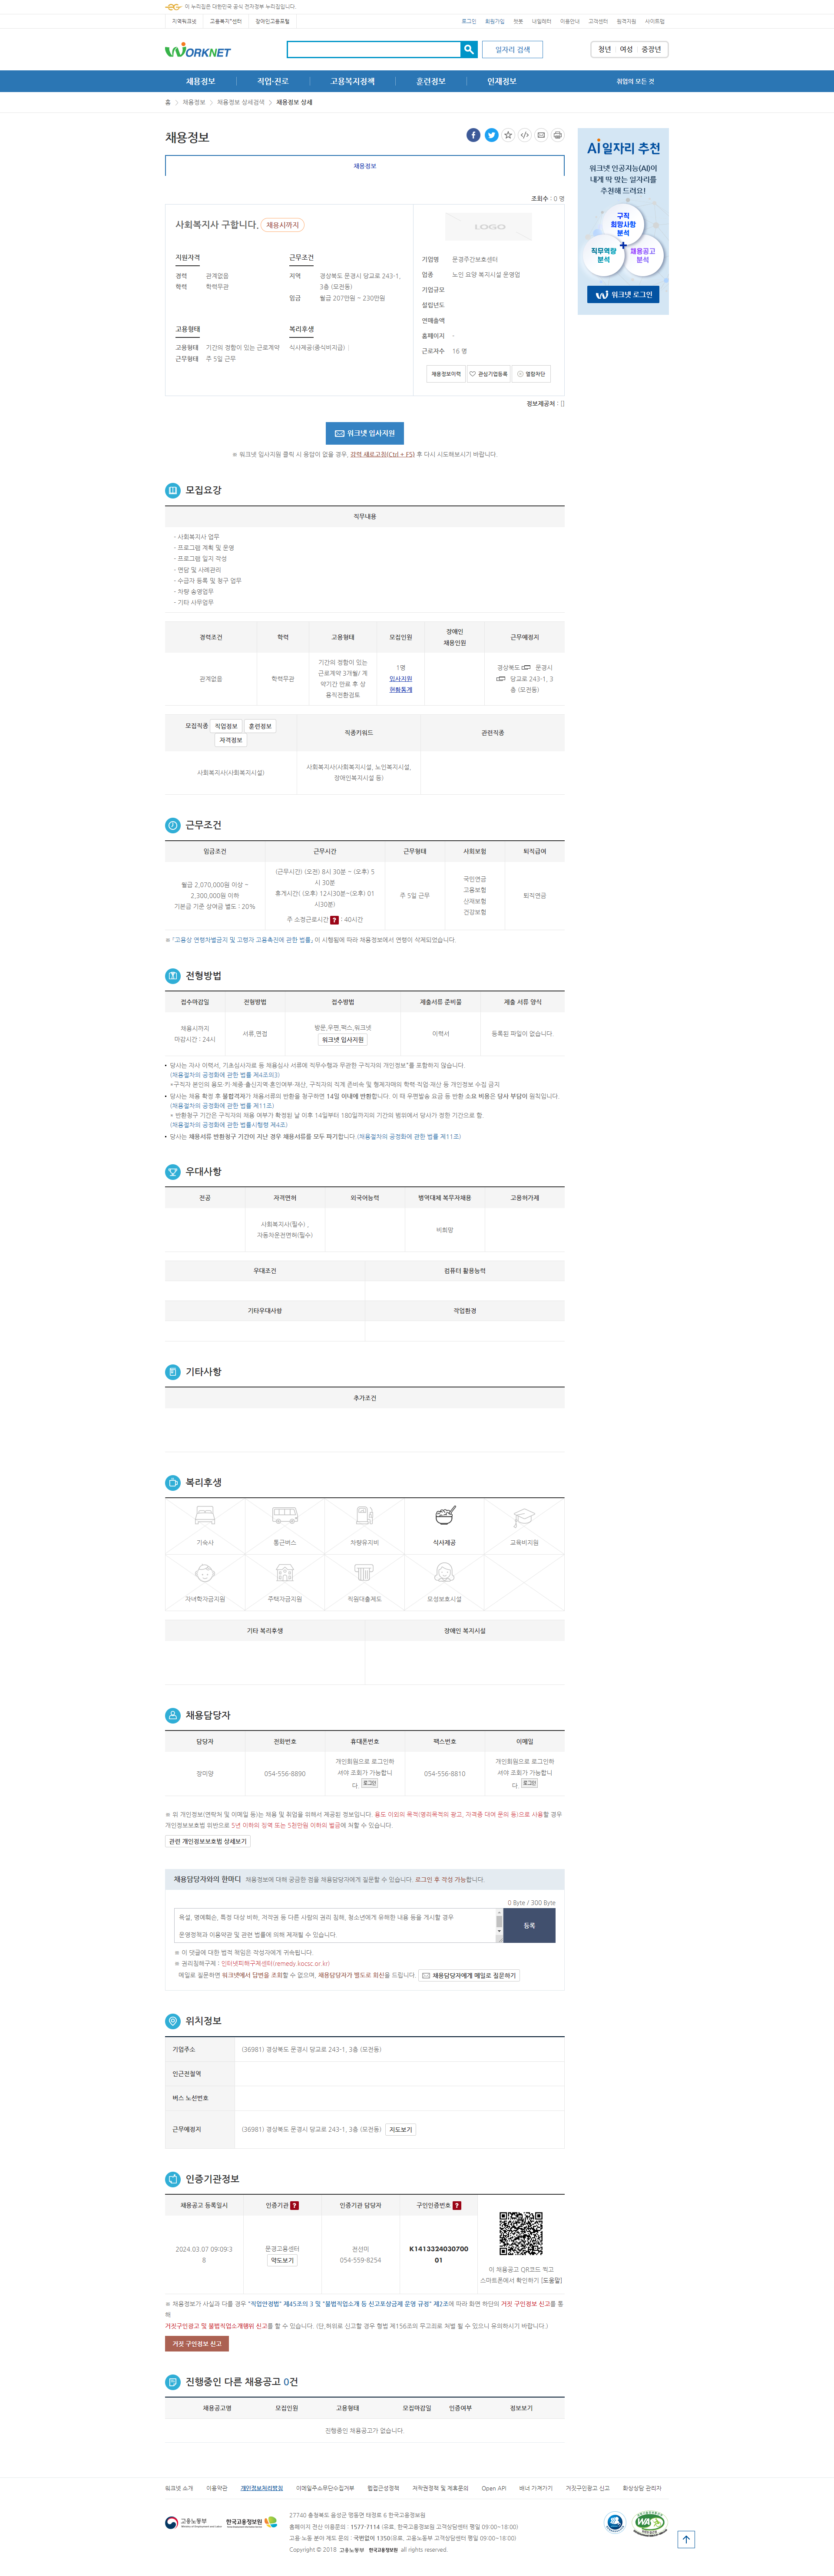Click the magnifier search button
Viewport: 834px width, 2576px height.
469,49
